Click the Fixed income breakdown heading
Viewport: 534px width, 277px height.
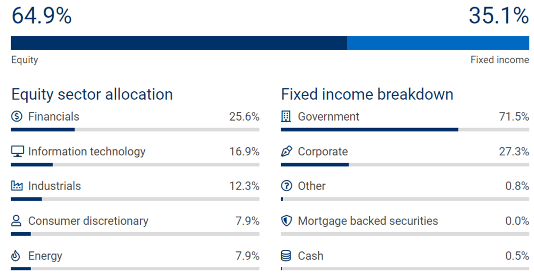pyautogui.click(x=367, y=94)
